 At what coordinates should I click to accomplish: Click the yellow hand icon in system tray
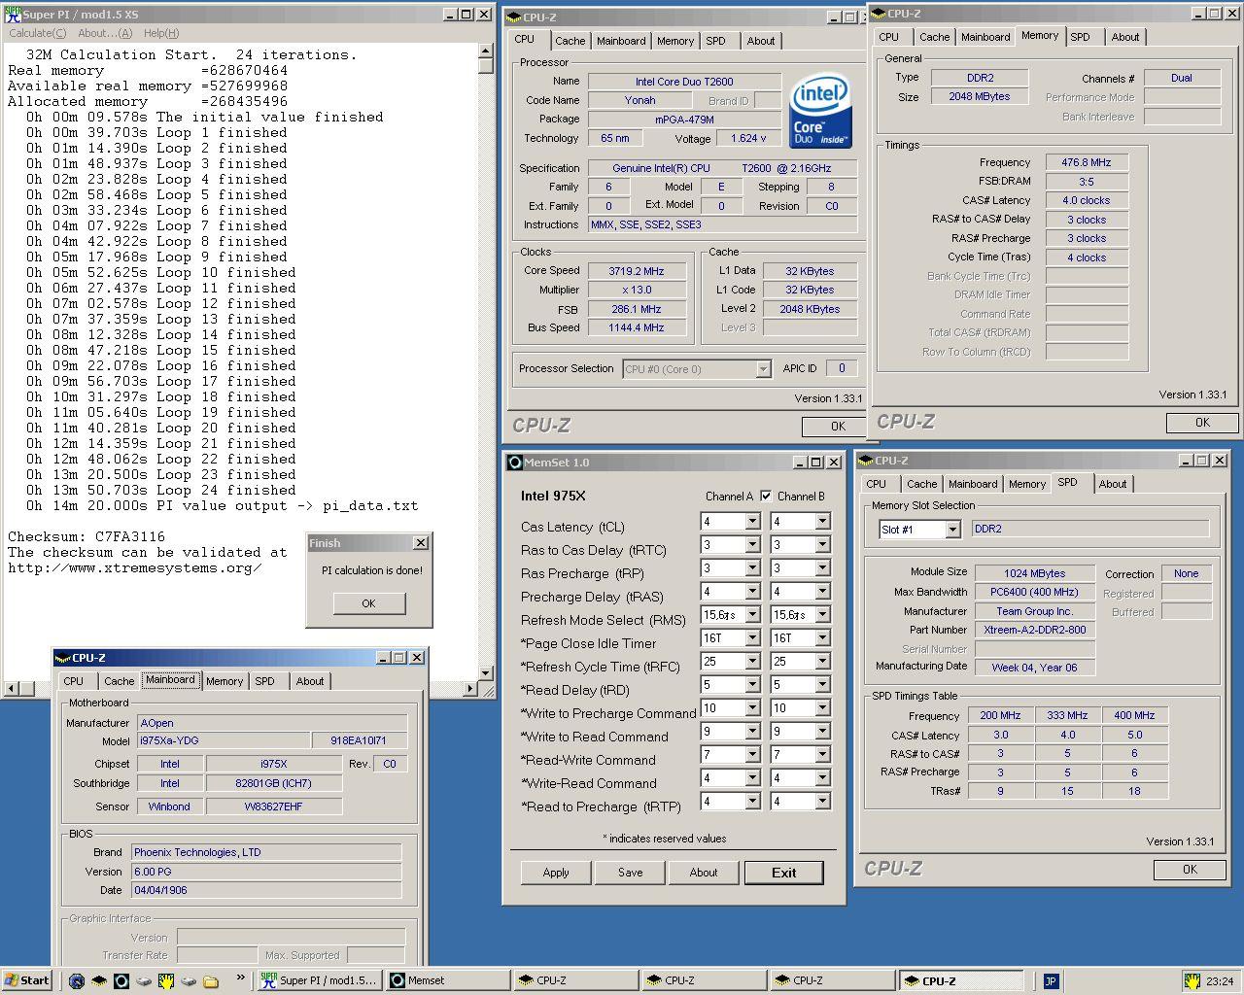point(1192,980)
